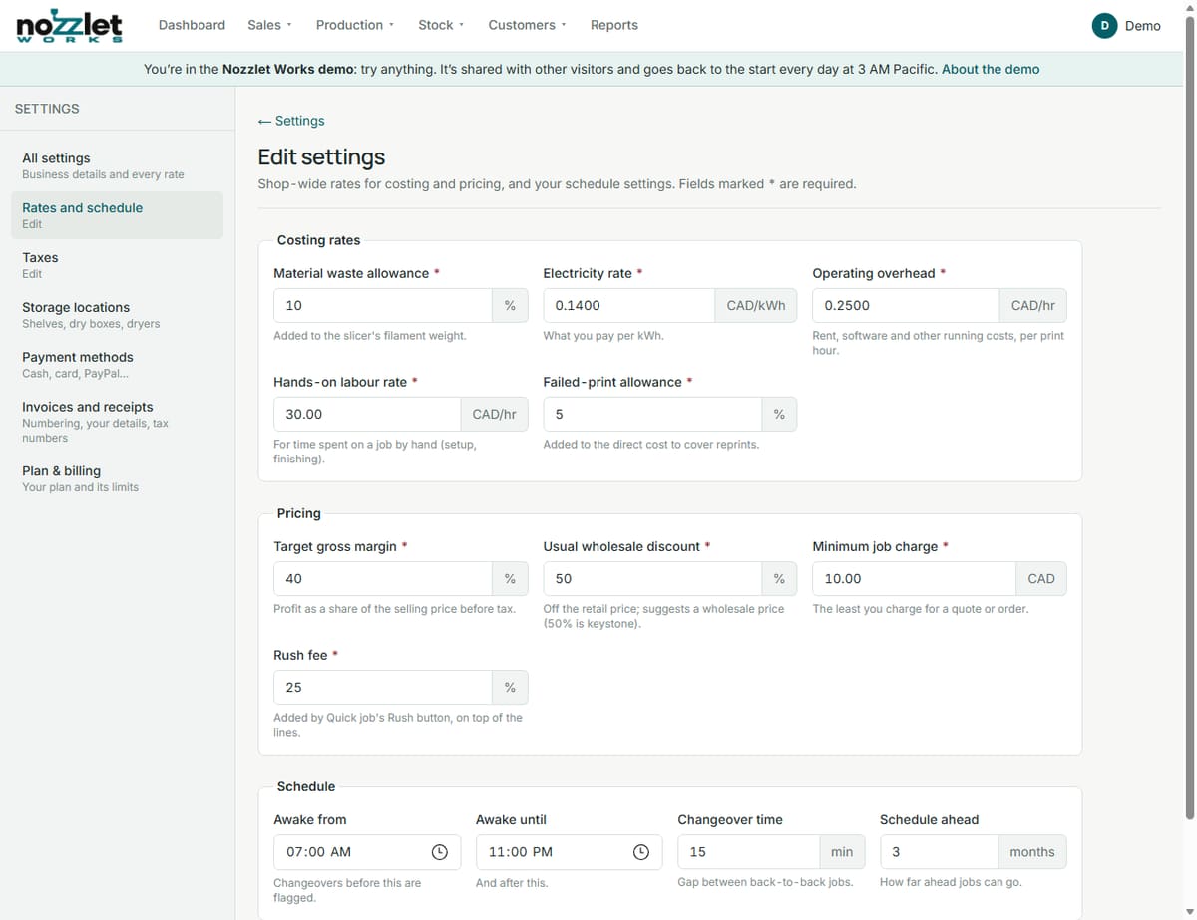Open the clock picker in Awake from

(439, 852)
